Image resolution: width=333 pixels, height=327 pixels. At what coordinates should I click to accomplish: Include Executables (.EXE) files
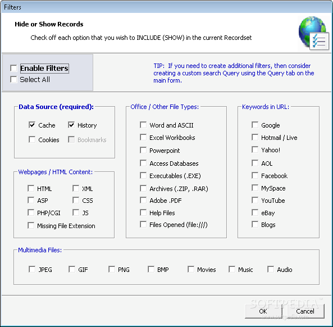143,175
